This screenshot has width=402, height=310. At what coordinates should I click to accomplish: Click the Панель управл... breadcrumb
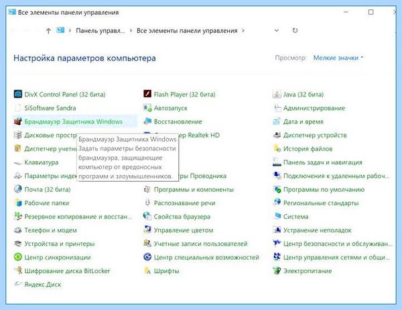point(100,31)
